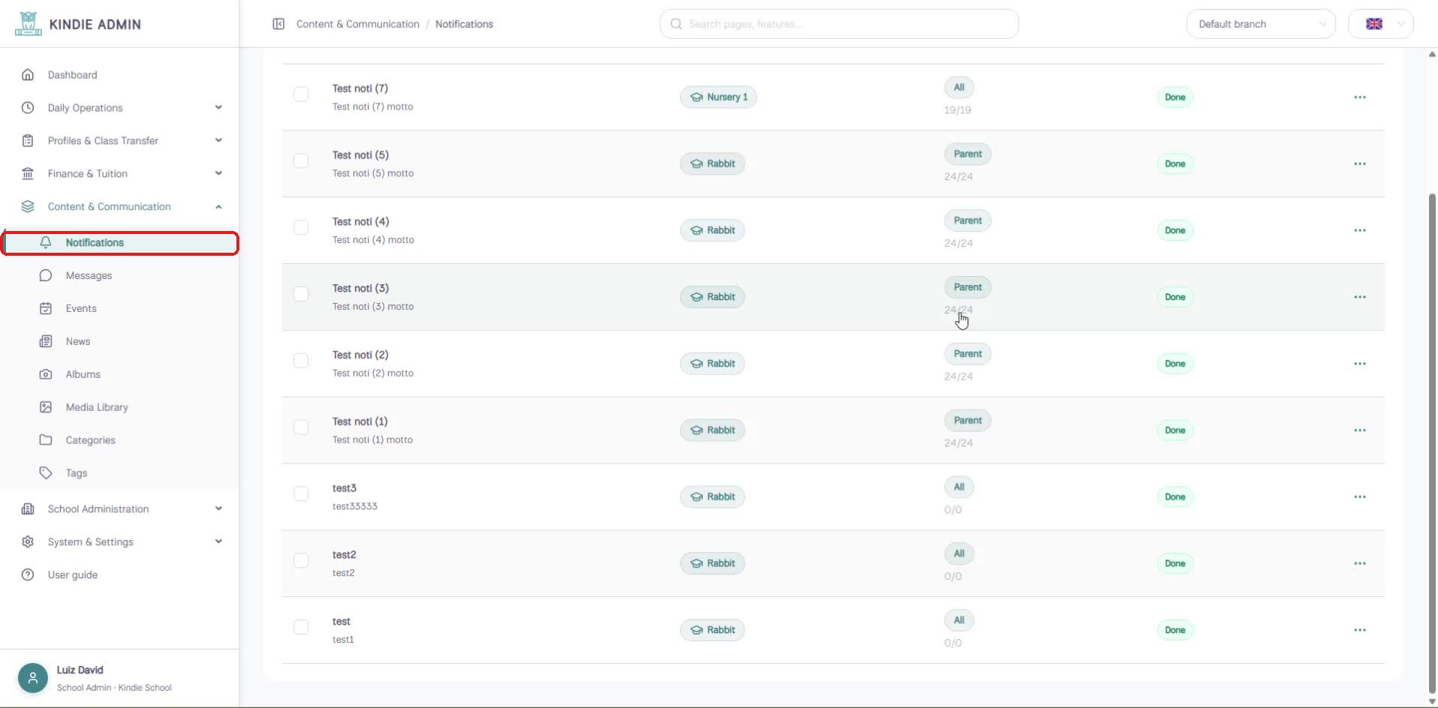Image resolution: width=1438 pixels, height=708 pixels.
Task: Click the Tags label icon
Action: tap(46, 473)
